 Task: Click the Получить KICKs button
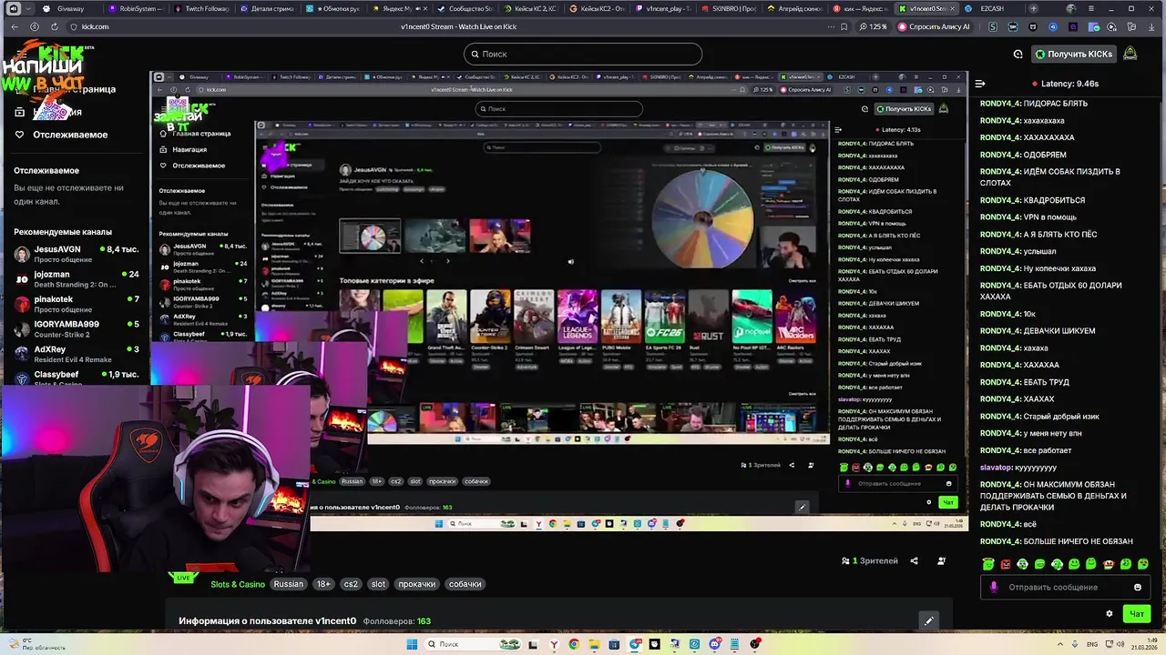[x=1073, y=54]
